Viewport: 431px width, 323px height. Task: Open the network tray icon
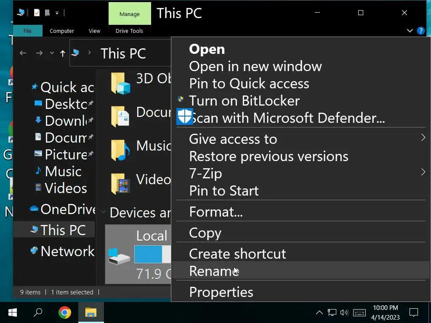332,312
